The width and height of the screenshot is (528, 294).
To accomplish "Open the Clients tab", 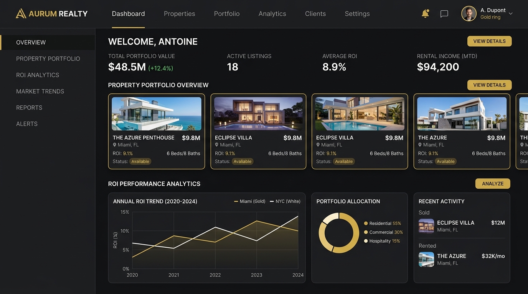I will pyautogui.click(x=315, y=14).
